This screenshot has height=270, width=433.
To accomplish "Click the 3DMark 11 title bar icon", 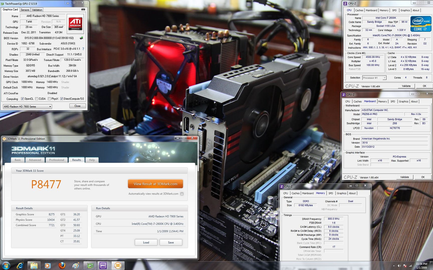I will [4, 139].
